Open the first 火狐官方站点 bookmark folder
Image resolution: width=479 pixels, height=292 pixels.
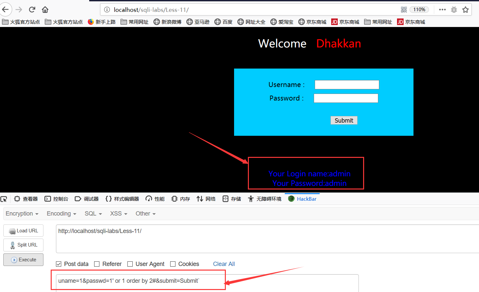point(21,22)
